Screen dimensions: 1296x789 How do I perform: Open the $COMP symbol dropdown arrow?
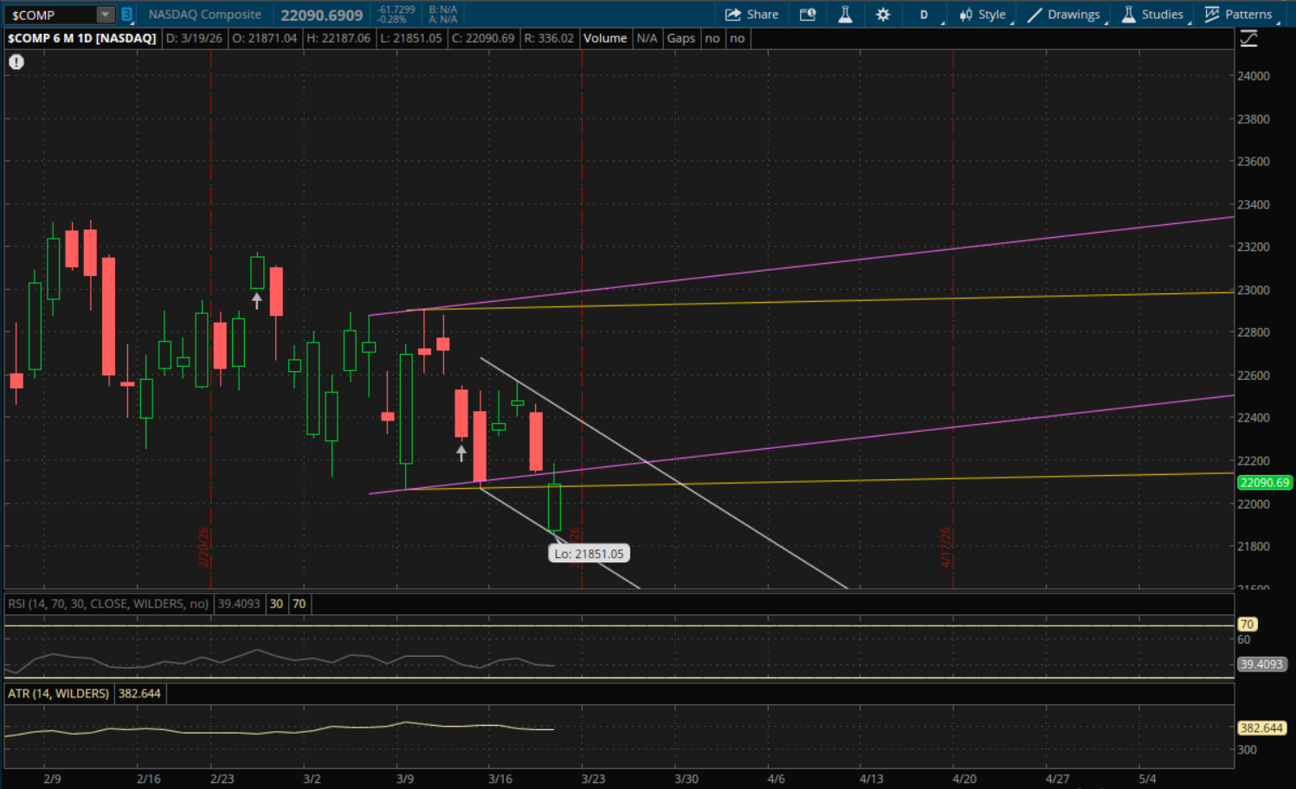(x=105, y=15)
